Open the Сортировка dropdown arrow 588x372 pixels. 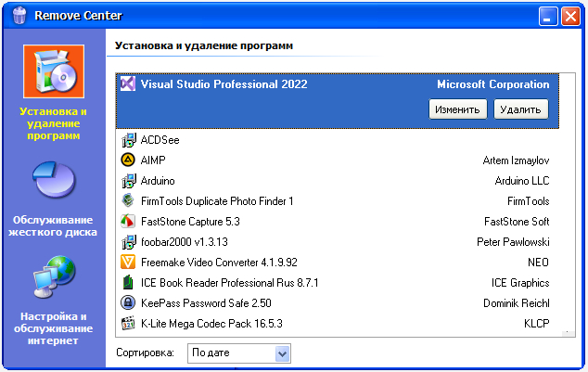282,353
